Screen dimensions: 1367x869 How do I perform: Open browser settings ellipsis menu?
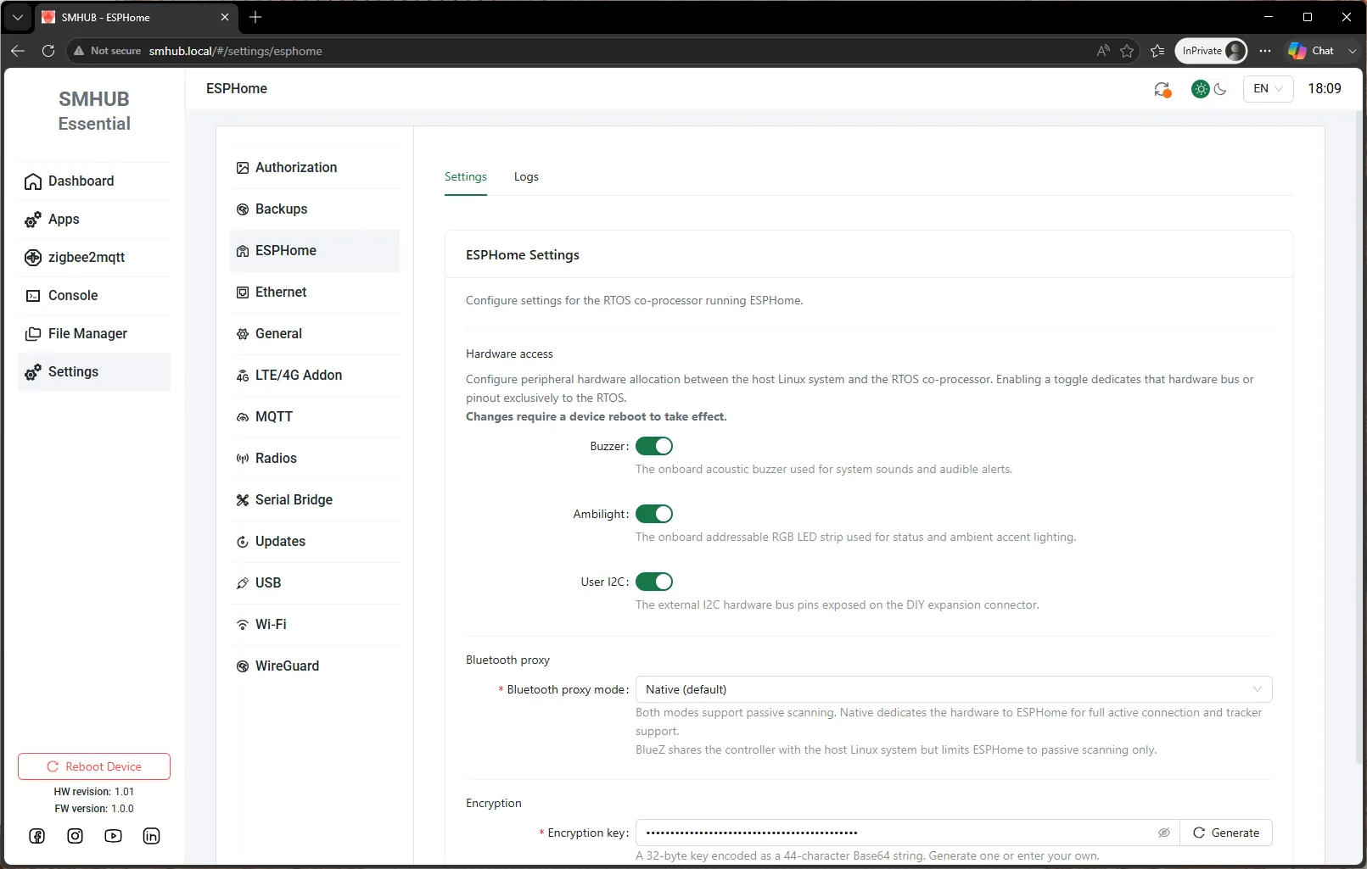[1265, 51]
